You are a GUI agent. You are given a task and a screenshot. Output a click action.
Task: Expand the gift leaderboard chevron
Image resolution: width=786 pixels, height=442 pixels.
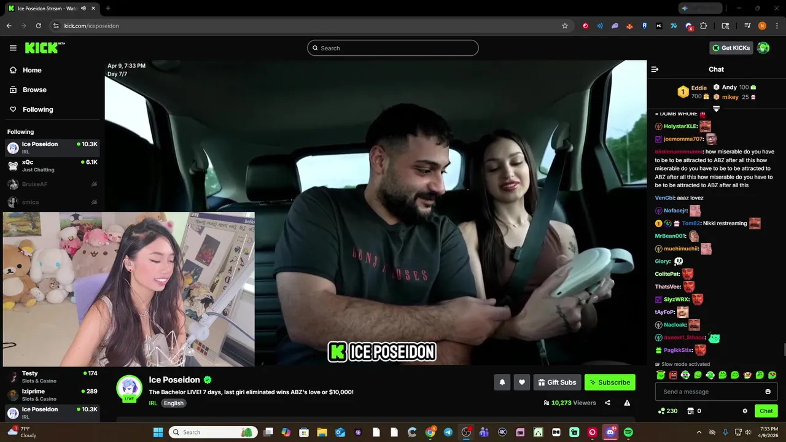click(x=716, y=109)
